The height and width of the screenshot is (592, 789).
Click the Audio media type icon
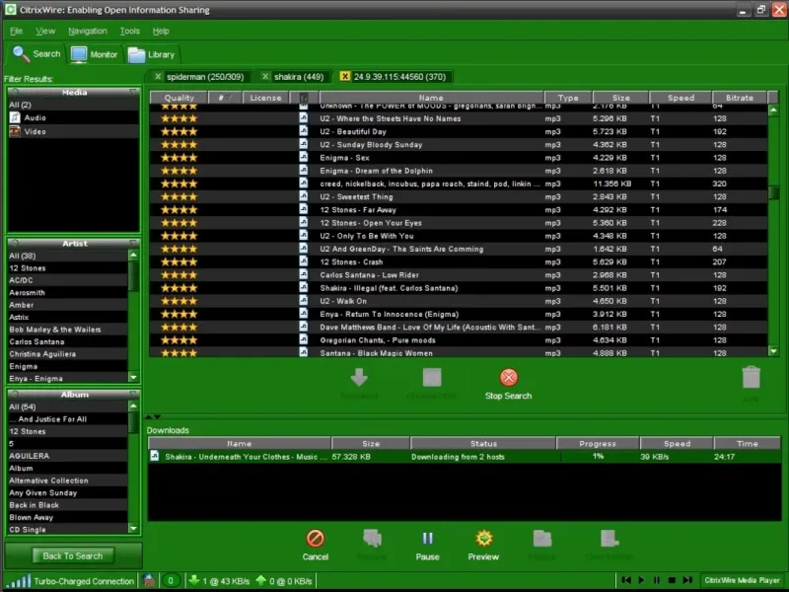[x=15, y=117]
